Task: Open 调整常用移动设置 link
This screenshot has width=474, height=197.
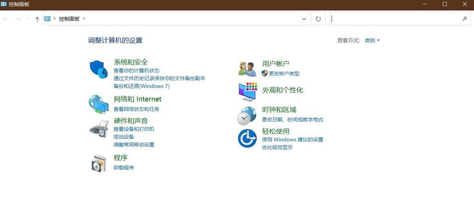Action: tap(134, 145)
